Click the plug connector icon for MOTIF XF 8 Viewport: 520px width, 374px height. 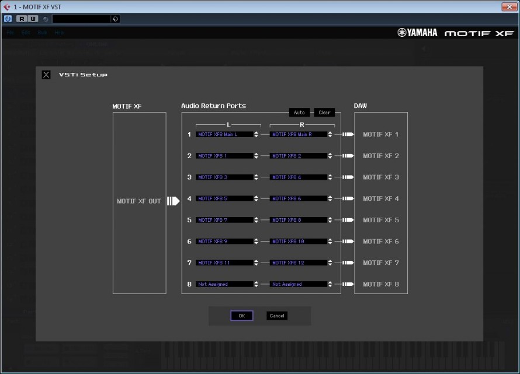[x=348, y=284]
